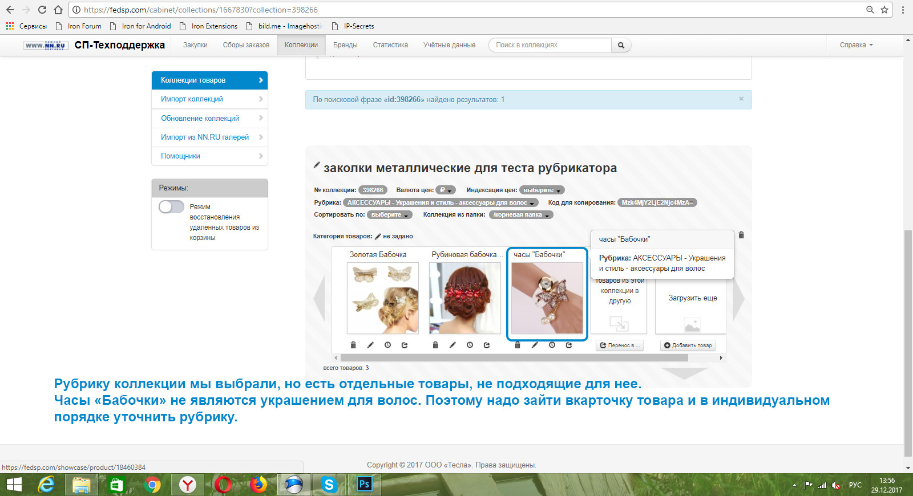Edit Золотая Бабочка with pencil icon
913x496 pixels.
370,345
